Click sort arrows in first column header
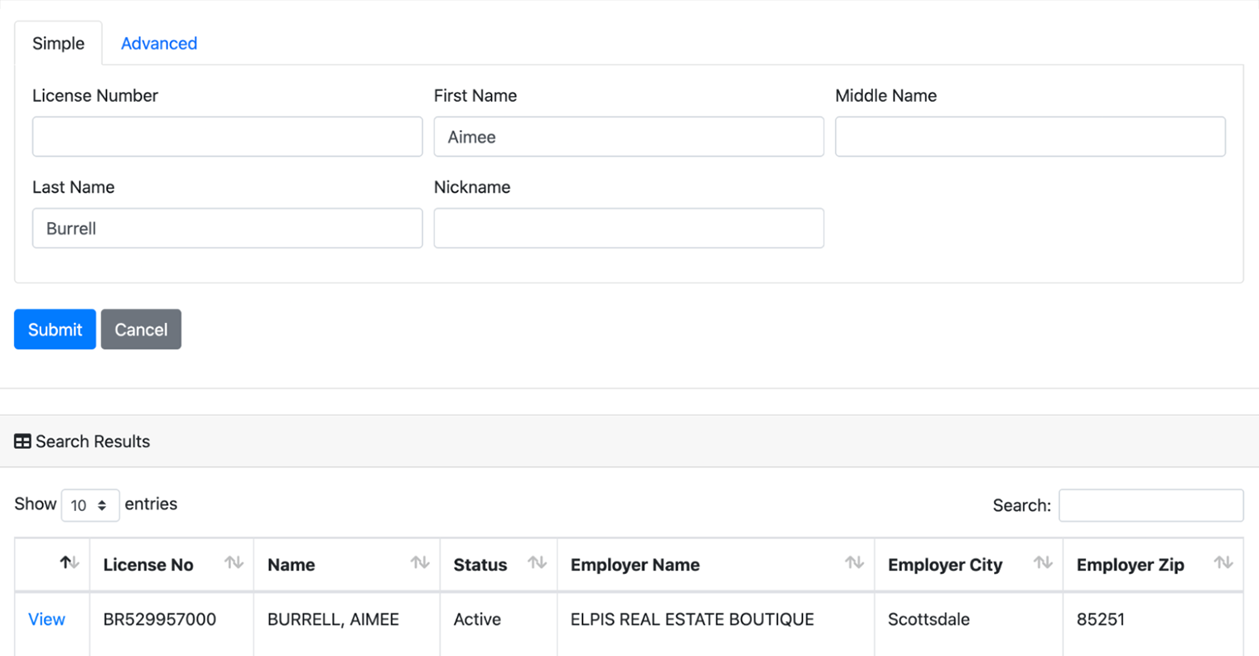The width and height of the screenshot is (1259, 656). click(70, 563)
